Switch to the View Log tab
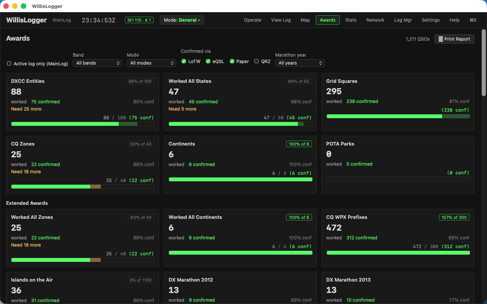The image size is (487, 304). pyautogui.click(x=281, y=20)
